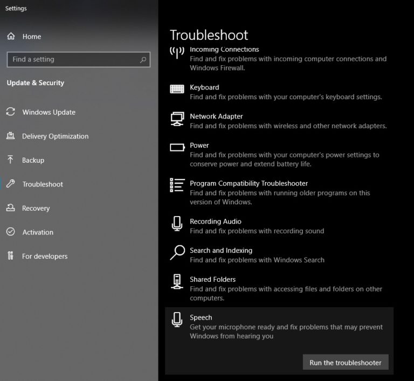This screenshot has width=414, height=381.
Task: Click the Troubleshoot page heading
Action: 209,35
